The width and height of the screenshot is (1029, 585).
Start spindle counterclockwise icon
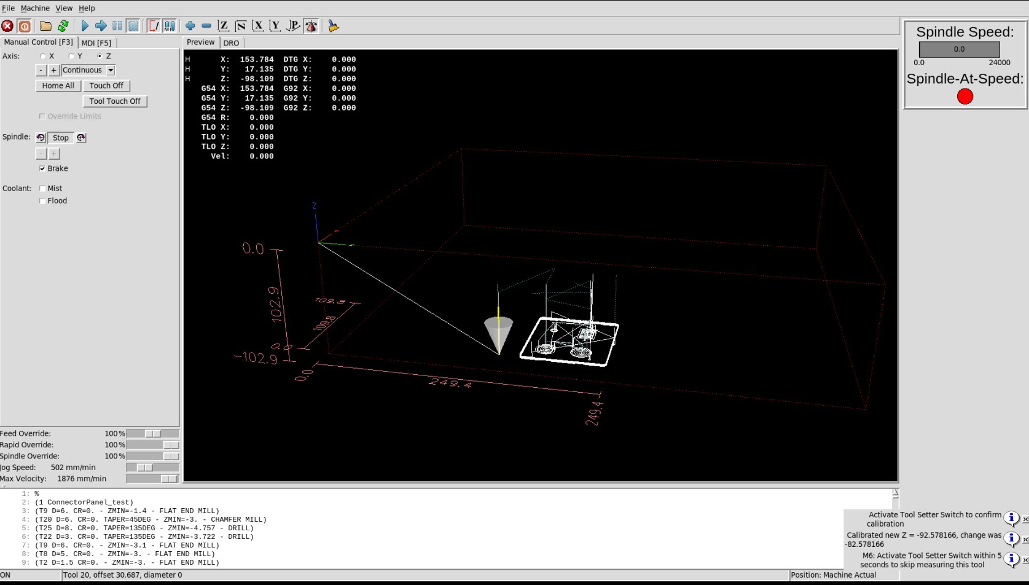(x=41, y=138)
